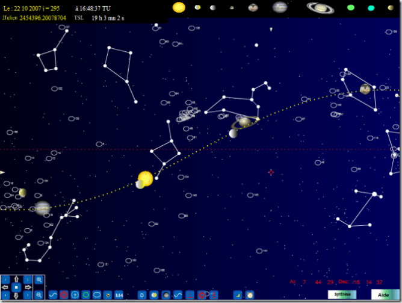This screenshot has width=402, height=303.
Task: Open the Aide help button
Action: [383, 295]
